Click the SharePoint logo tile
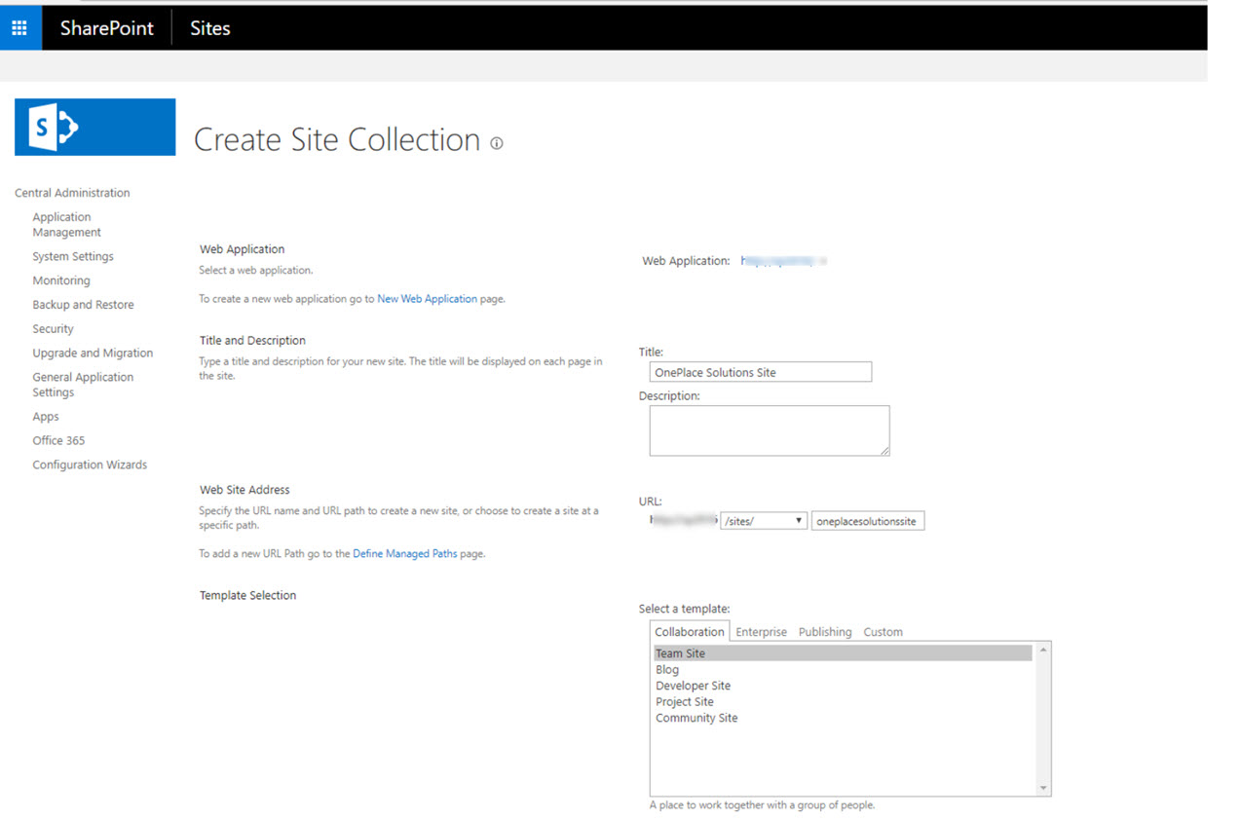 point(94,127)
